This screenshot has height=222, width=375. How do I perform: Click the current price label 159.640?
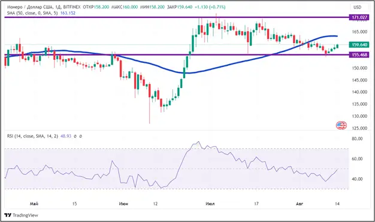[x=359, y=45]
